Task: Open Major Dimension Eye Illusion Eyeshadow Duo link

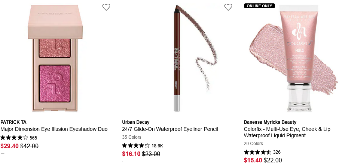Action: pos(54,129)
